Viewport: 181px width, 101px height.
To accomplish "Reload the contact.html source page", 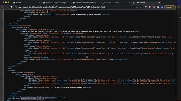I will click(x=11, y=7).
